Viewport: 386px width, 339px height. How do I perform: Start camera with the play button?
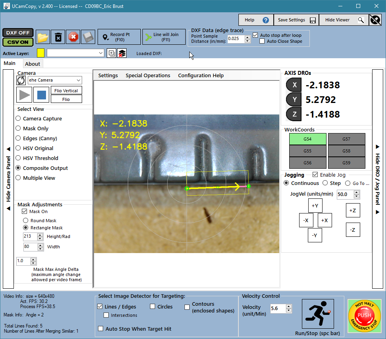24,95
